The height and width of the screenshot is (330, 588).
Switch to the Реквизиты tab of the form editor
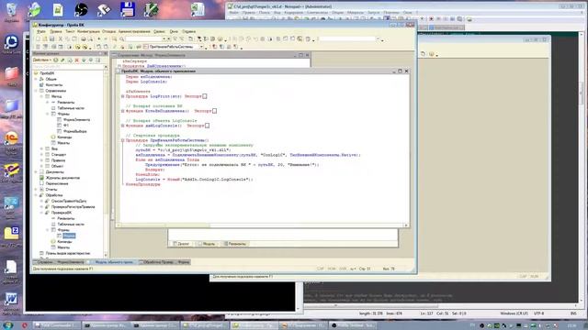pyautogui.click(x=235, y=244)
